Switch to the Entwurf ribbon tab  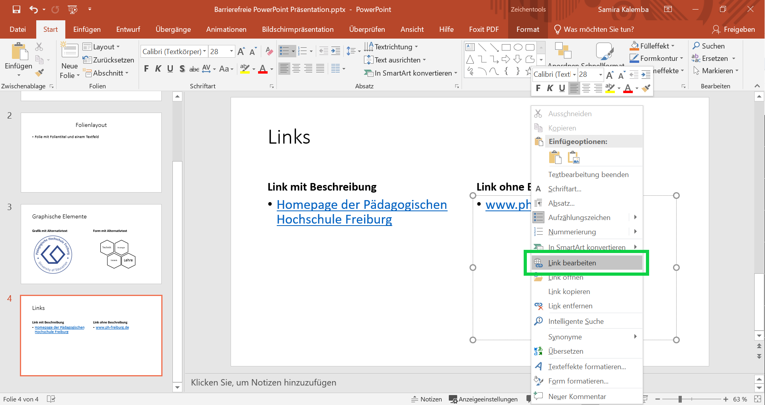[128, 29]
